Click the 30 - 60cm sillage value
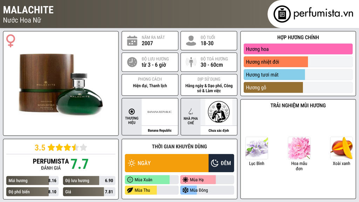The width and height of the screenshot is (359, 202). click(211, 65)
